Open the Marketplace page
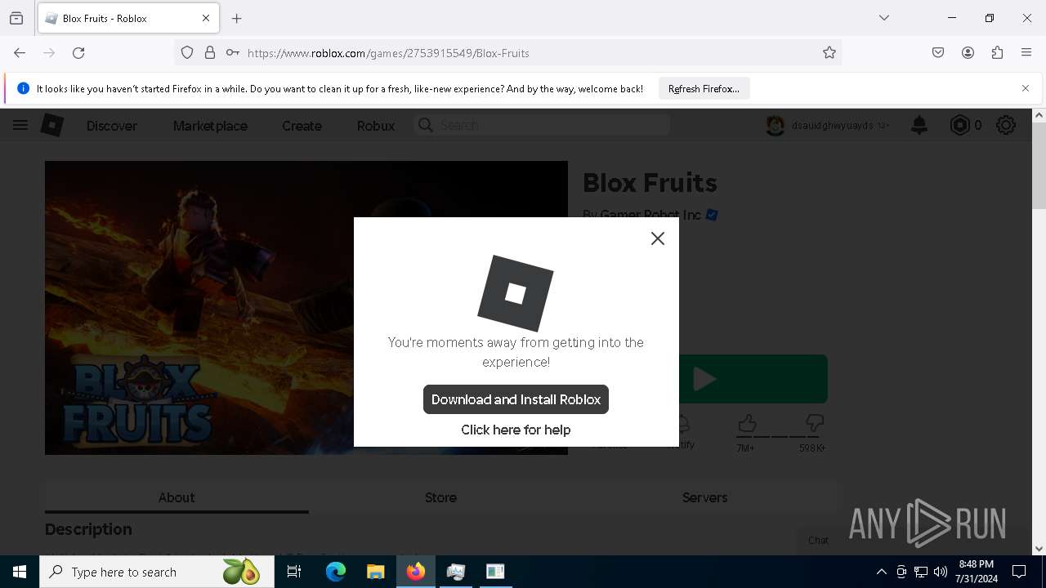The width and height of the screenshot is (1046, 588). pyautogui.click(x=210, y=126)
